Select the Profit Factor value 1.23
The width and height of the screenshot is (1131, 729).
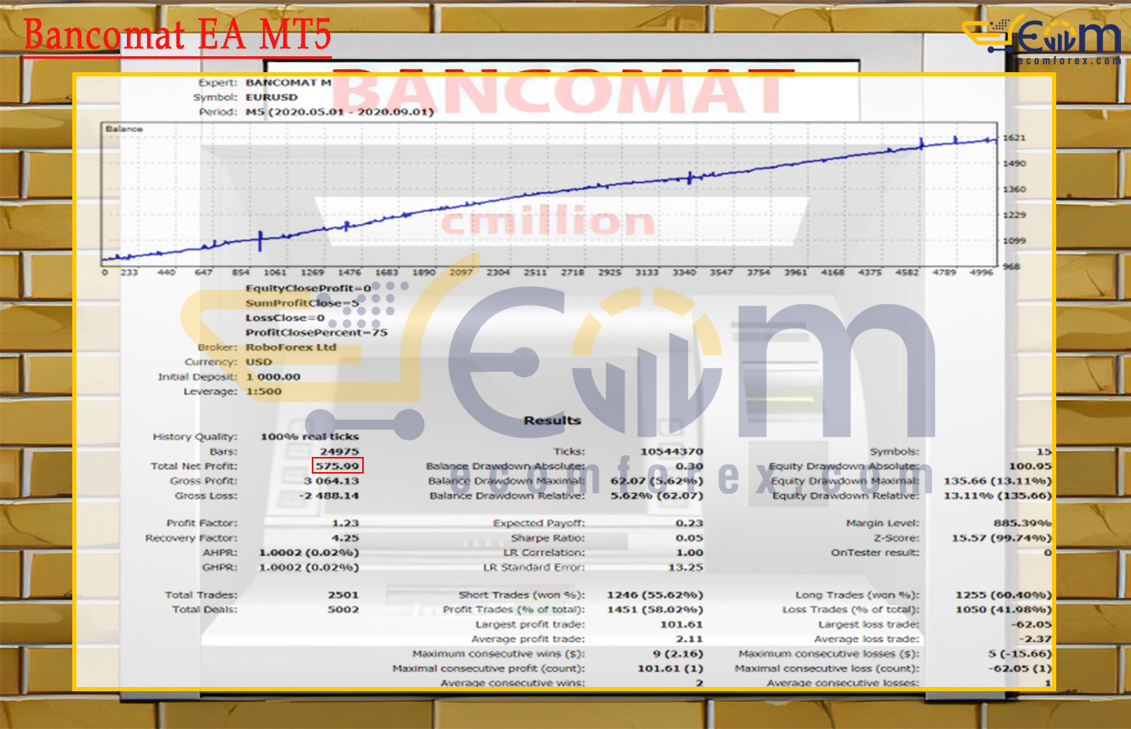(345, 523)
